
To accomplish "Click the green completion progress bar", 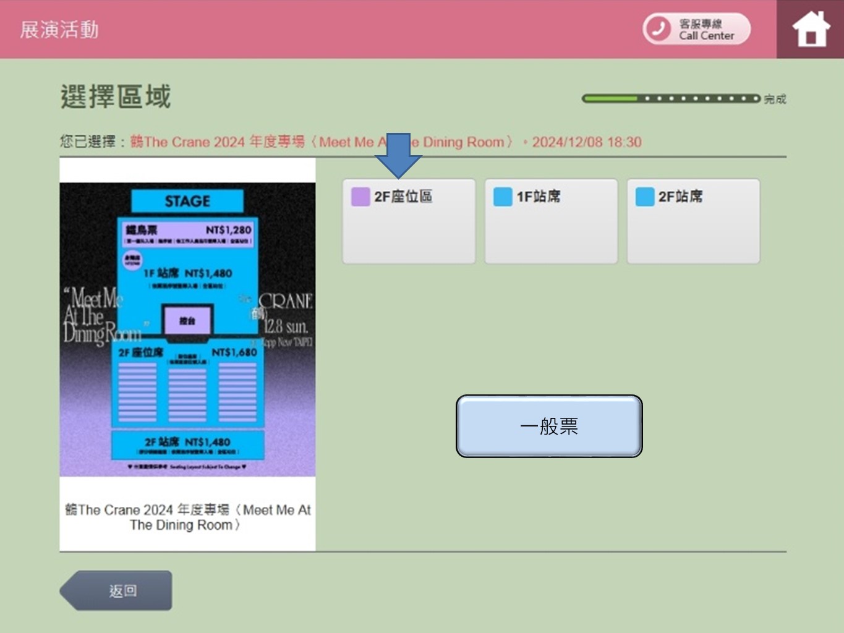I will pos(670,98).
